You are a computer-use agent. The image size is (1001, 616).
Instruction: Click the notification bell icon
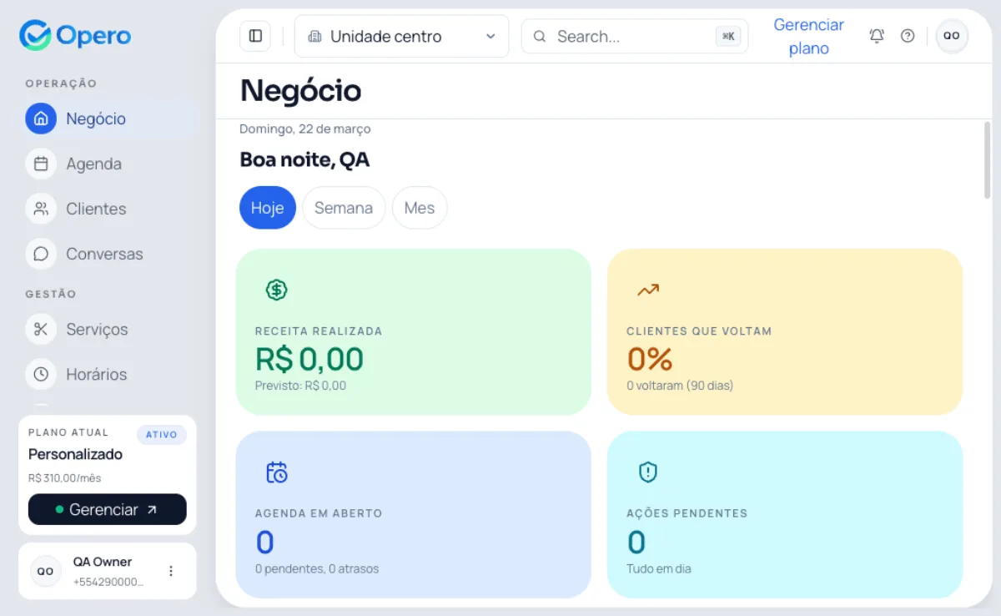(x=877, y=36)
